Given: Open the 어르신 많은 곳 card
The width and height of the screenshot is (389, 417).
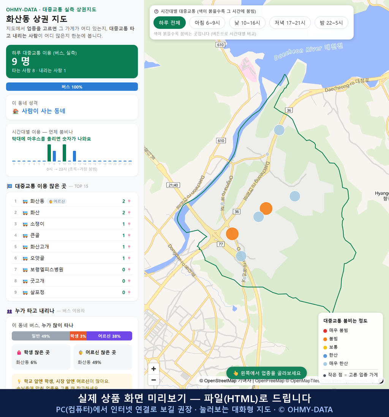Looking at the screenshot, I should pos(103,357).
